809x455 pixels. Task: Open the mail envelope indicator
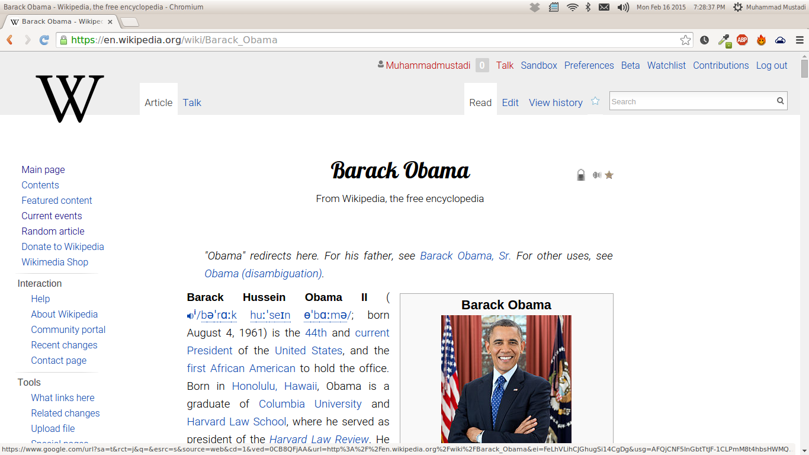point(604,7)
